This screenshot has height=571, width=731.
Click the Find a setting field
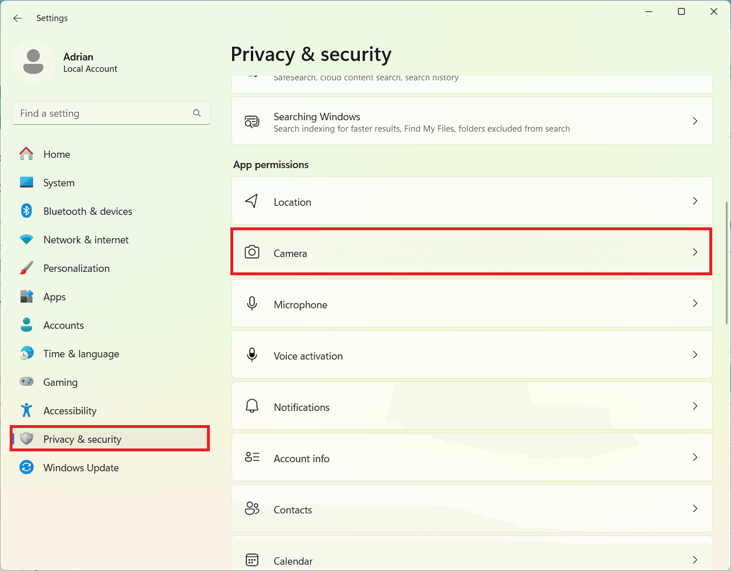(x=111, y=113)
